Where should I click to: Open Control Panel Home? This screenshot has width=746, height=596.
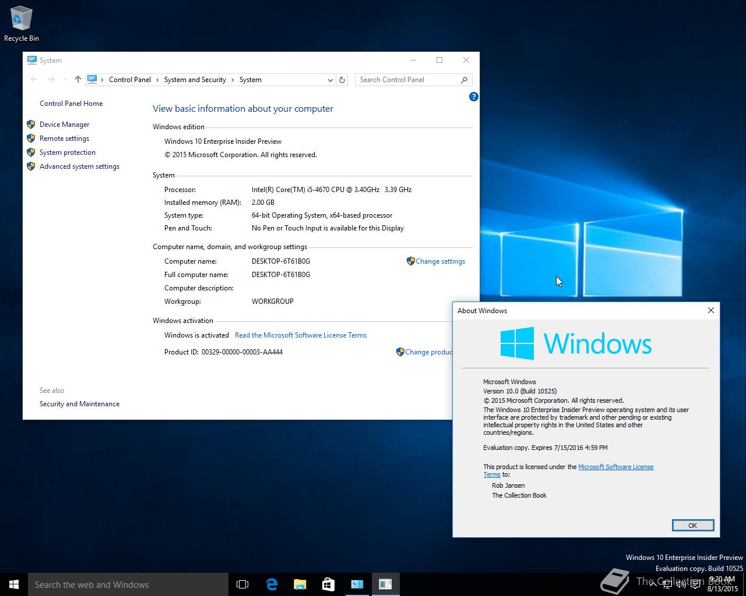coord(71,104)
